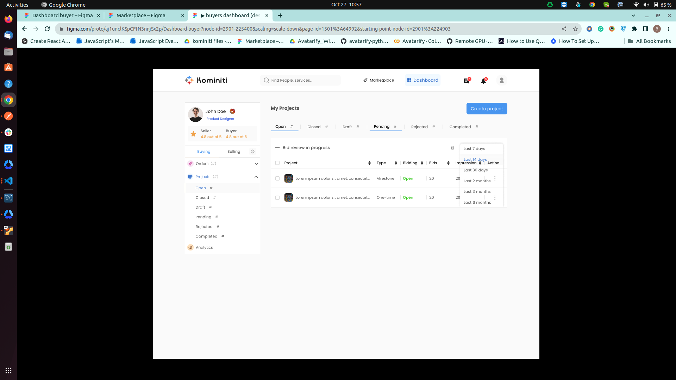The height and width of the screenshot is (380, 676).
Task: Switch to the Selling tab
Action: tap(234, 152)
